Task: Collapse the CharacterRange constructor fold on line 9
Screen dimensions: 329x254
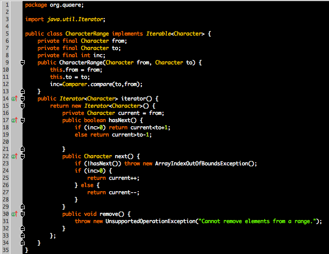Action: coord(23,63)
